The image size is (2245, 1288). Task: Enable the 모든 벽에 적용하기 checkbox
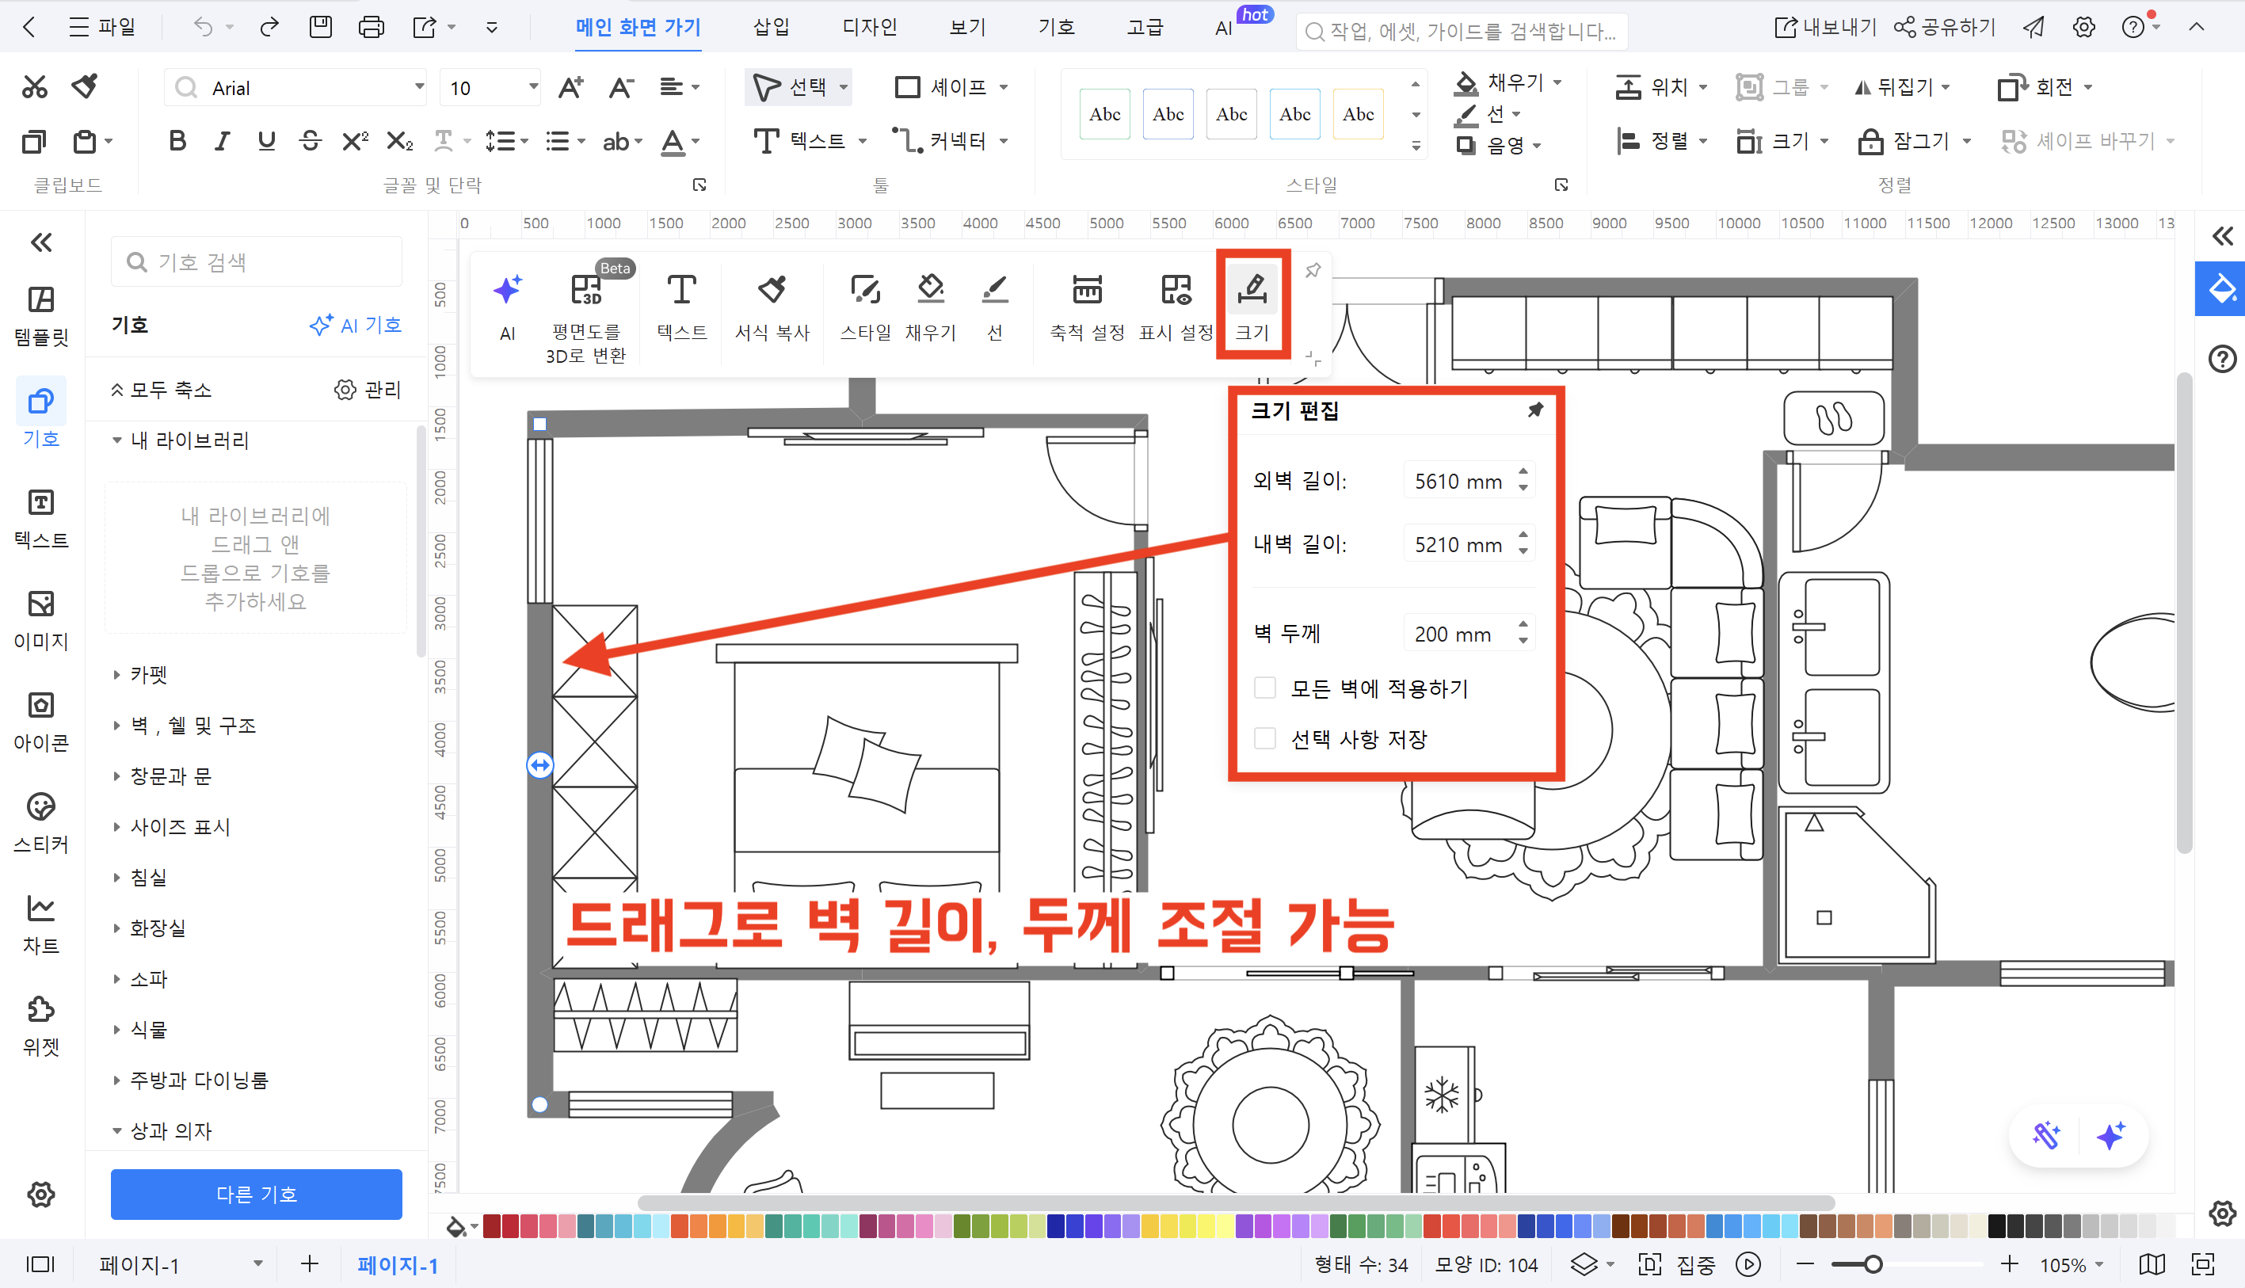pyautogui.click(x=1264, y=688)
